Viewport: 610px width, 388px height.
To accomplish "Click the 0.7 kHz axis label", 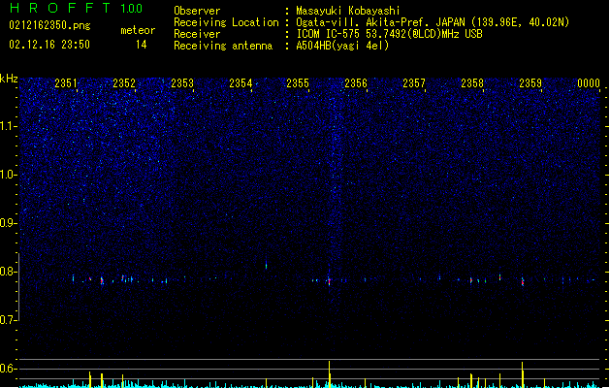I will pos(8,320).
